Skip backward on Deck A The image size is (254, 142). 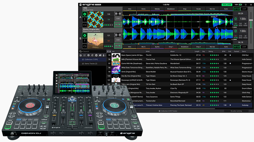tap(116, 14)
